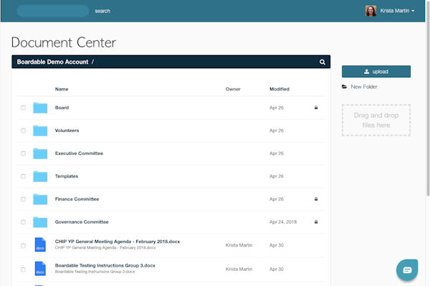Viewport: 430px width, 286px height.
Task: Click the lock icon on Board row
Action: (316, 108)
